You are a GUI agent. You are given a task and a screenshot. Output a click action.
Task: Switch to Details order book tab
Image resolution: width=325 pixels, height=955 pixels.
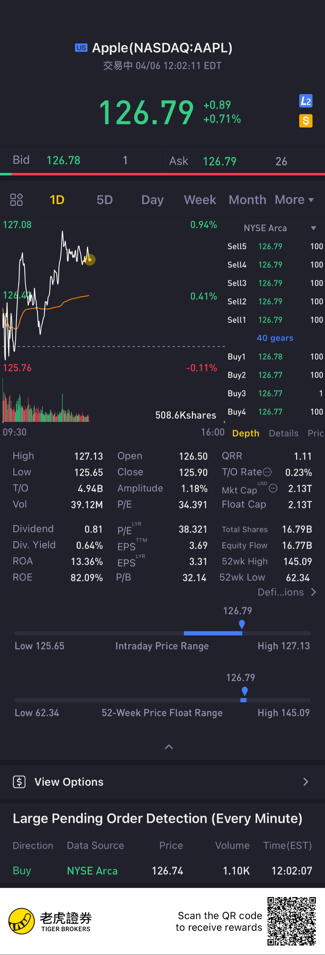click(283, 433)
